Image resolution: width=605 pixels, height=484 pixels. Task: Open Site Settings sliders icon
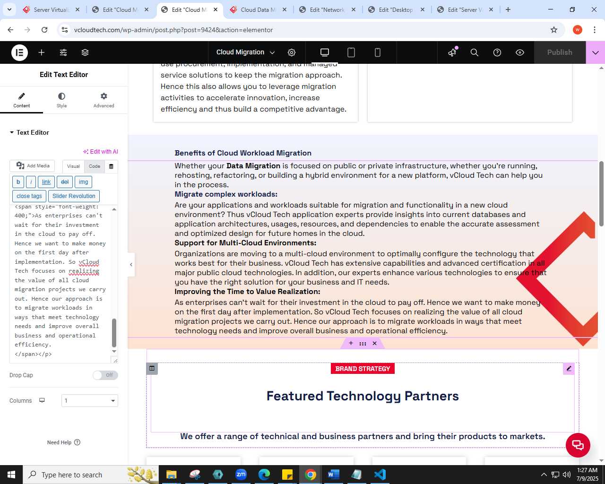point(63,52)
